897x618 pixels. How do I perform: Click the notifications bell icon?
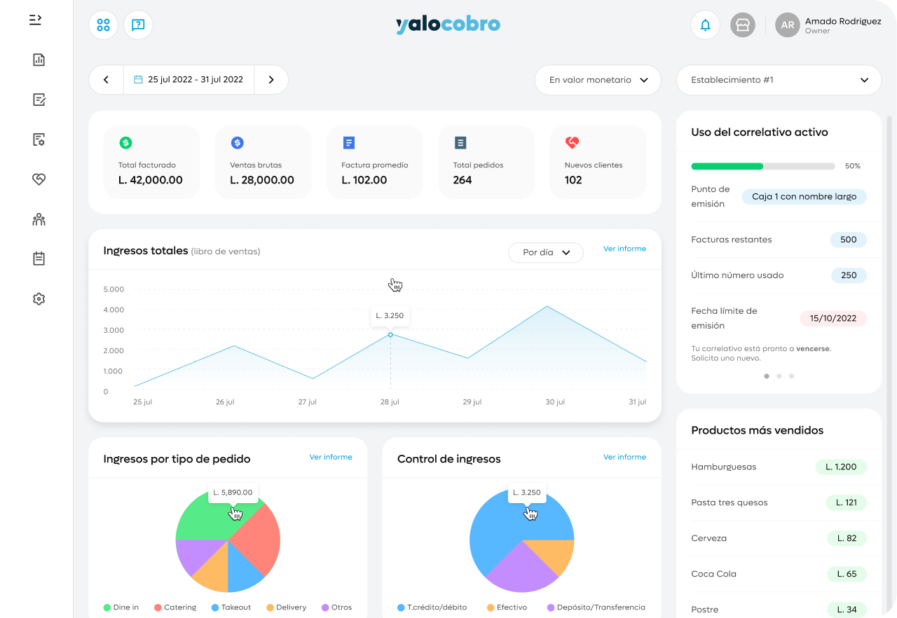tap(705, 25)
